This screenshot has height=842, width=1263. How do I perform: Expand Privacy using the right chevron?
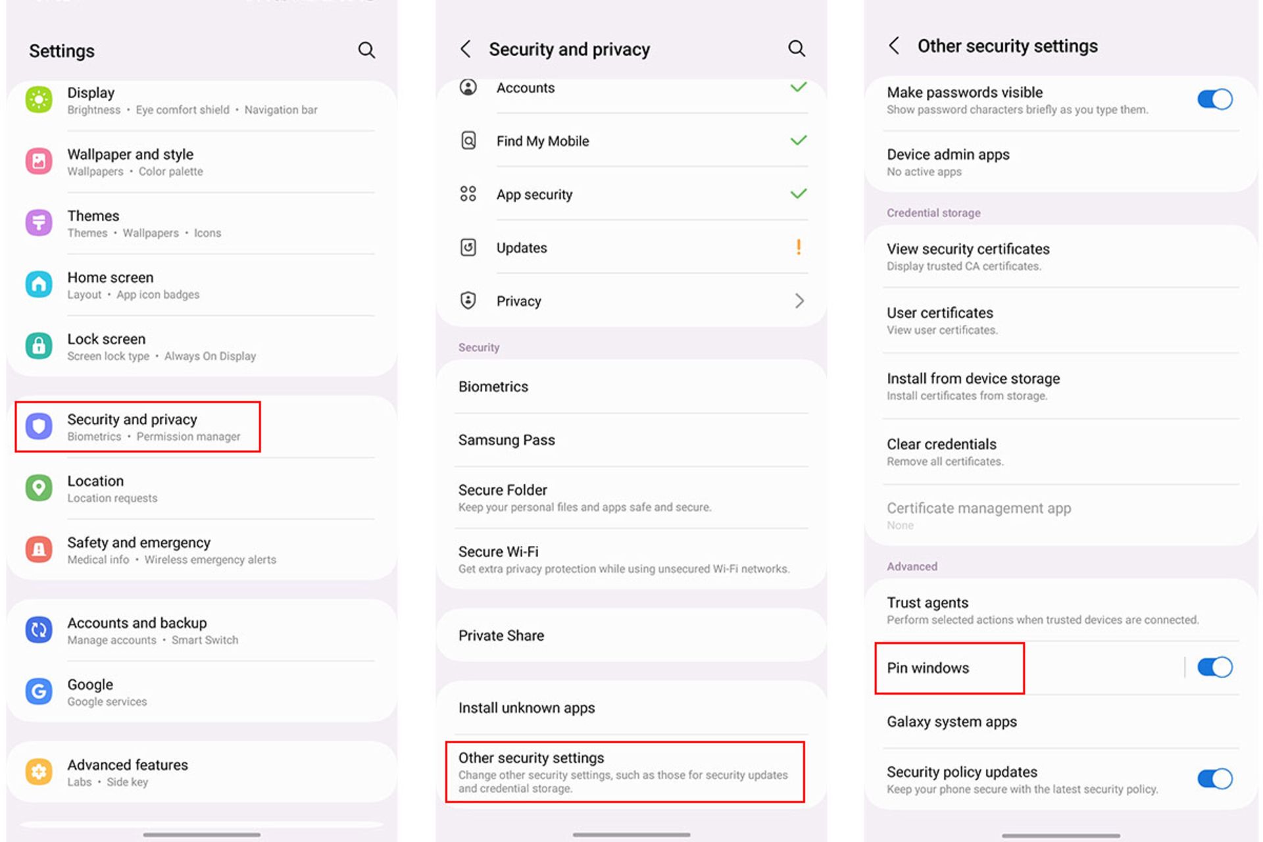pyautogui.click(x=799, y=301)
